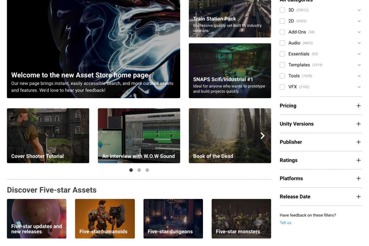Expand Pricing filter with plus icon

click(359, 106)
